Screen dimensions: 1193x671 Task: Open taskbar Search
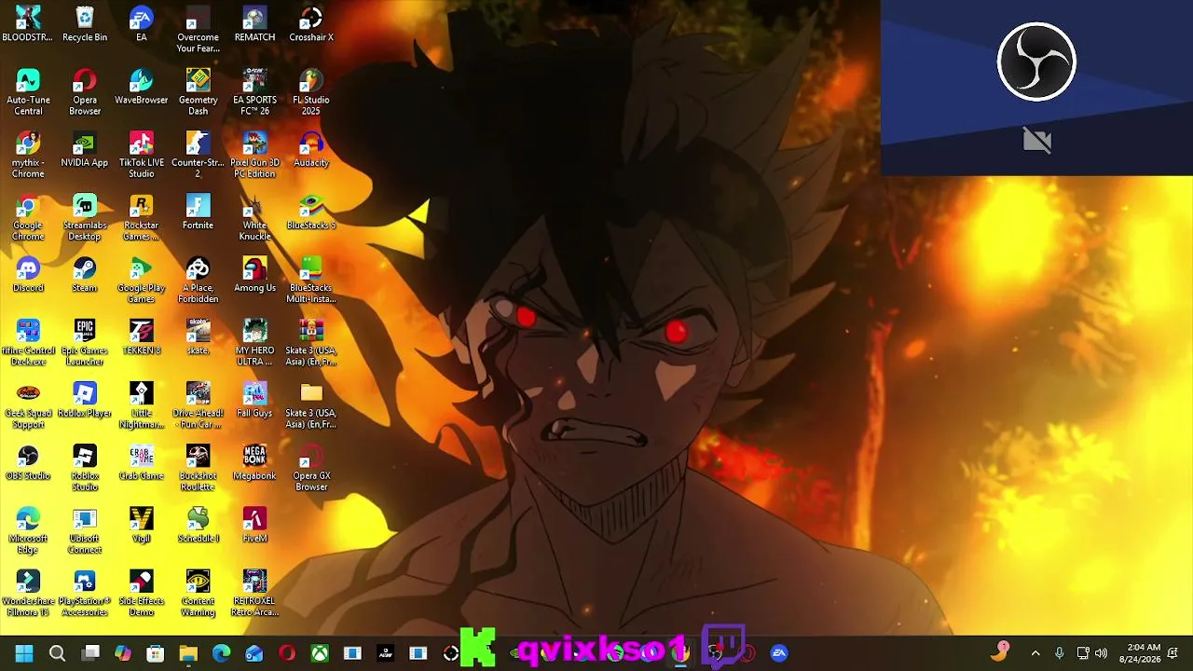click(x=57, y=653)
